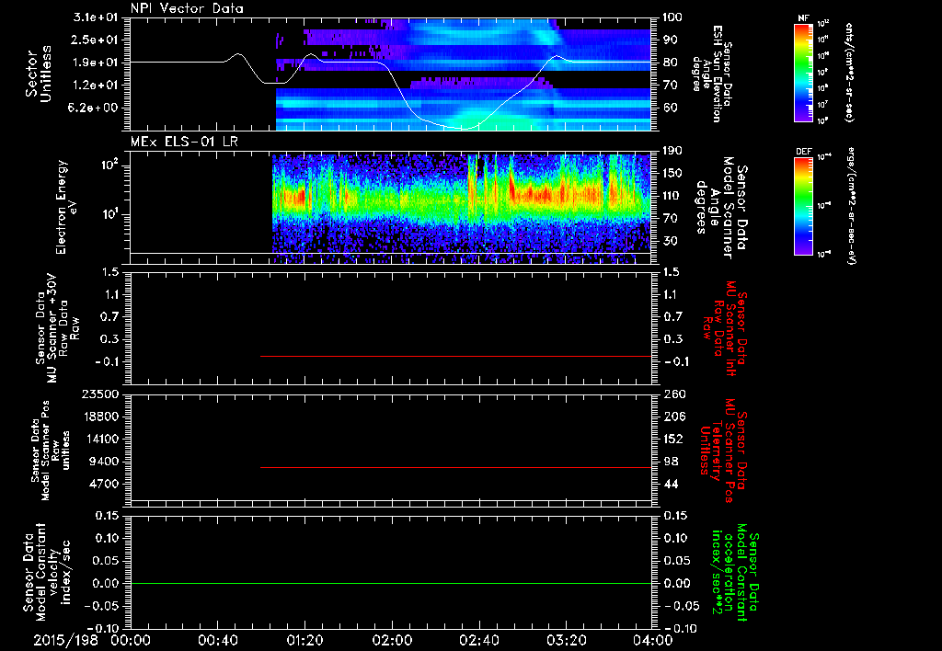Click the "02:40" time tick label
Image resolution: width=942 pixels, height=651 pixels.
pyautogui.click(x=478, y=640)
